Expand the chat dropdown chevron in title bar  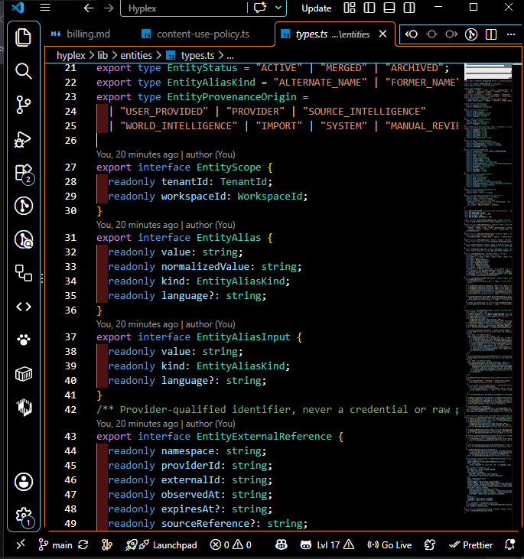coord(278,8)
